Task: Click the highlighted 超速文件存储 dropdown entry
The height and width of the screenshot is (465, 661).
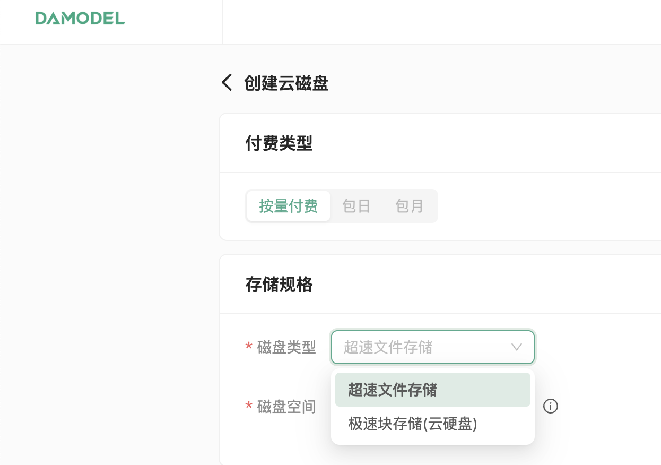Action: (391, 389)
